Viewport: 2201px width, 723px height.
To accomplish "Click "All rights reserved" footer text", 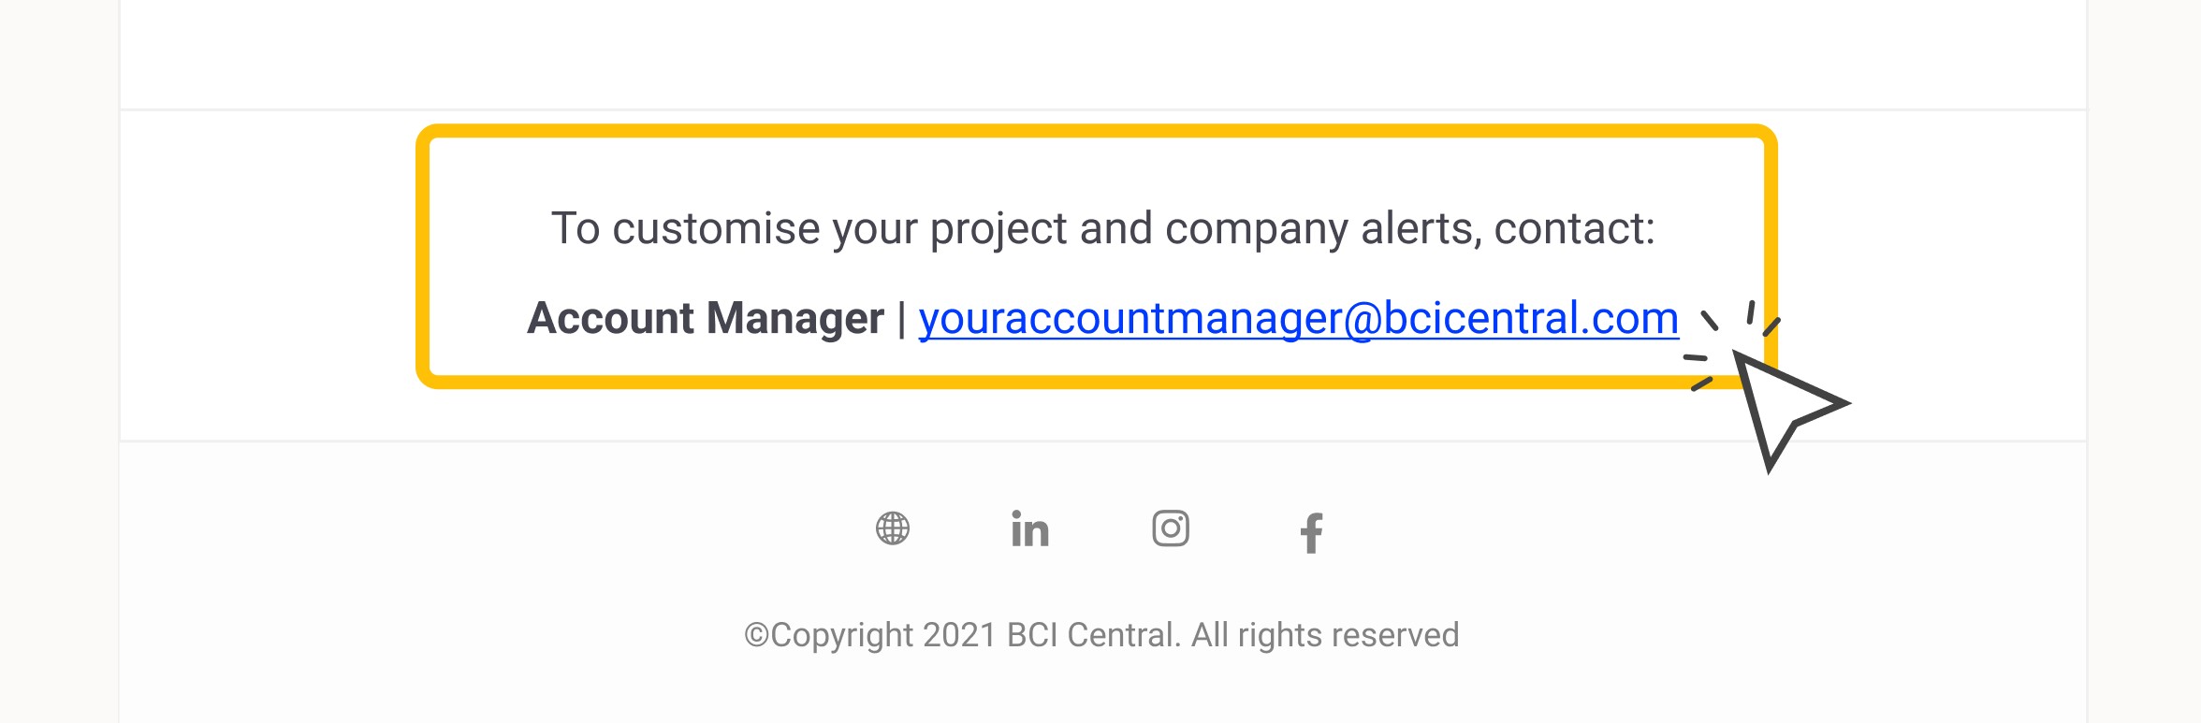I will [x=1325, y=635].
